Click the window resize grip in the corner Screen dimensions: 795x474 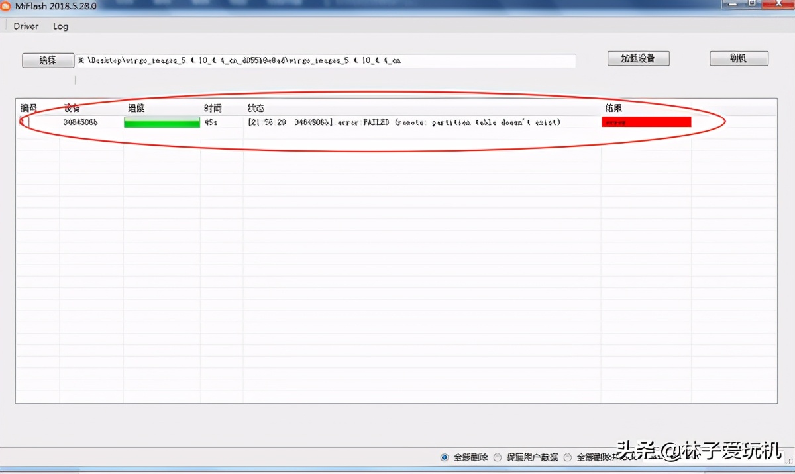pyautogui.click(x=789, y=461)
